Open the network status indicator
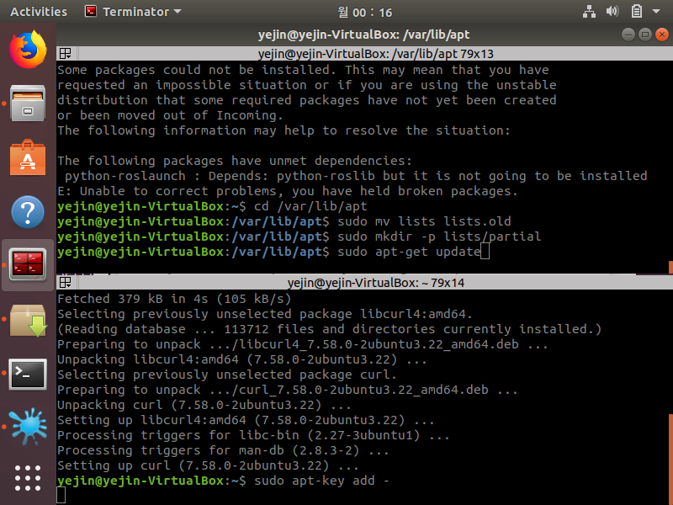The height and width of the screenshot is (505, 673). (589, 12)
